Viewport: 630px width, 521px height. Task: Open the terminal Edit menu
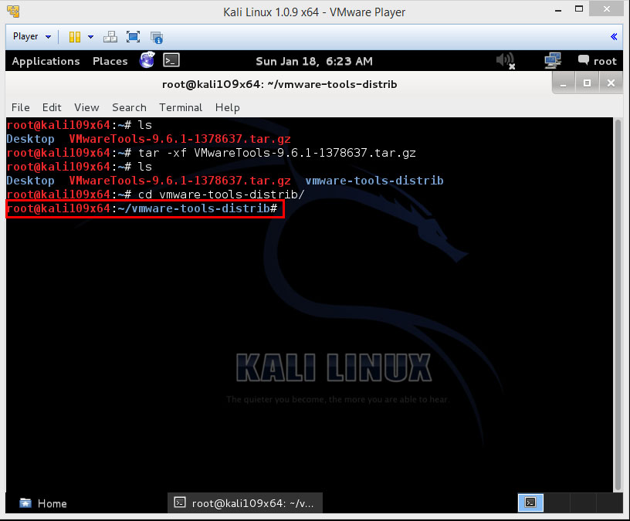pos(52,107)
